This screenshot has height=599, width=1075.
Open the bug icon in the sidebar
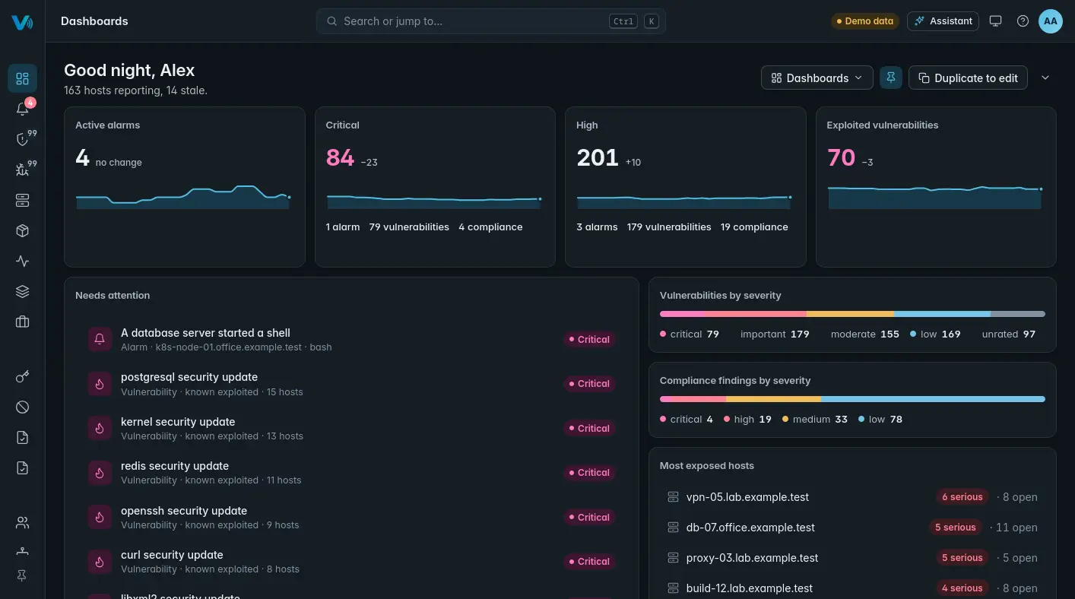[x=22, y=170]
